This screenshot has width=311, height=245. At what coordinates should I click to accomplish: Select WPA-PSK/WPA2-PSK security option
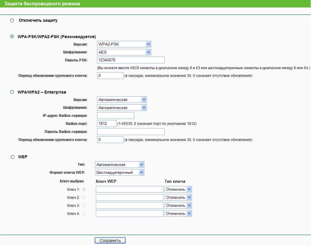(12, 37)
